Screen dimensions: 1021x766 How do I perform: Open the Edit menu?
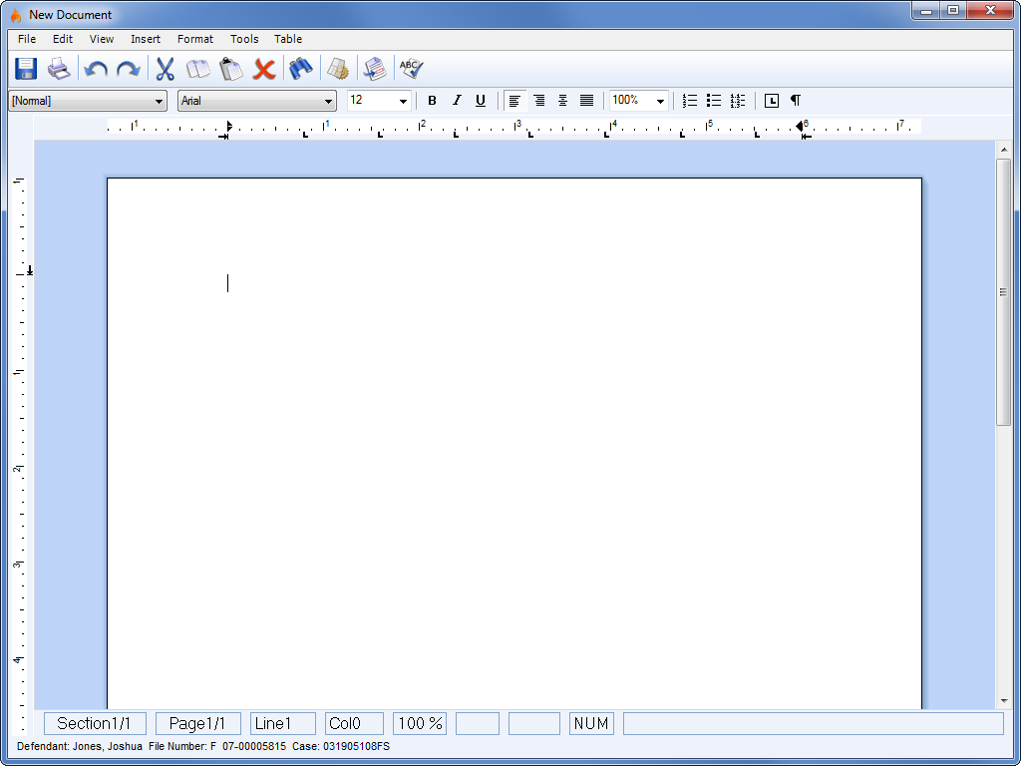point(63,39)
